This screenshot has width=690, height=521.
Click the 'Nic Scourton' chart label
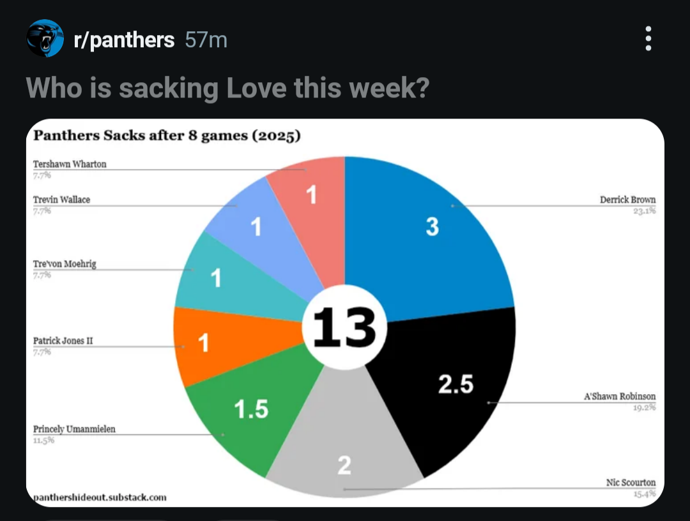[630, 483]
